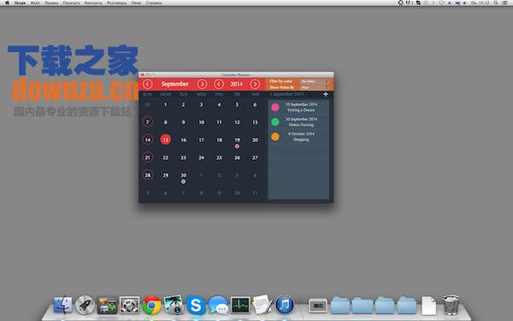This screenshot has height=321, width=513.
Task: Launch Google Chrome from dock
Action: click(x=151, y=305)
